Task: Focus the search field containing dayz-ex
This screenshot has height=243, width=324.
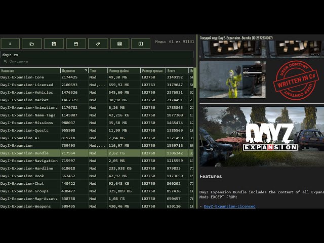Action: [x=97, y=55]
